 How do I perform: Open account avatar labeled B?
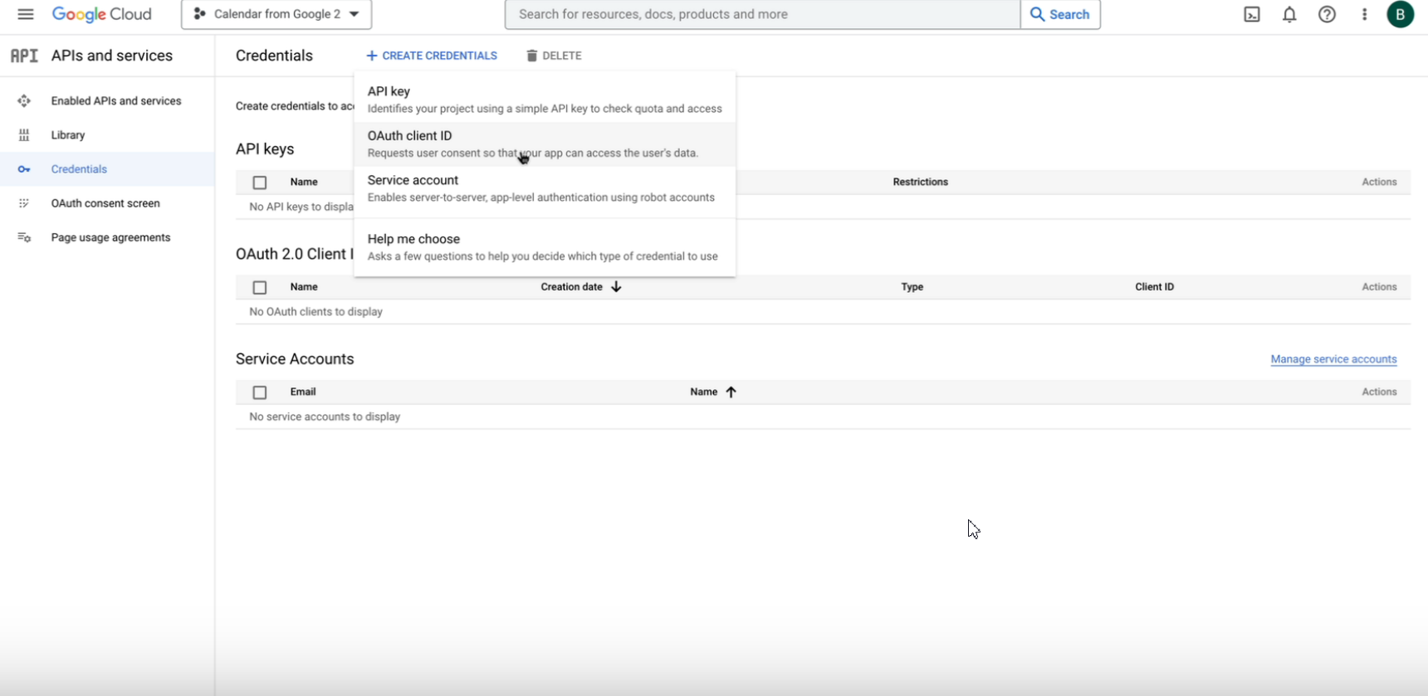click(x=1400, y=14)
